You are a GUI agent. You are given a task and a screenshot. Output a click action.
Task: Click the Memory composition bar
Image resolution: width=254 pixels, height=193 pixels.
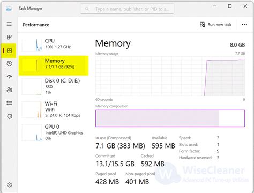(x=170, y=118)
